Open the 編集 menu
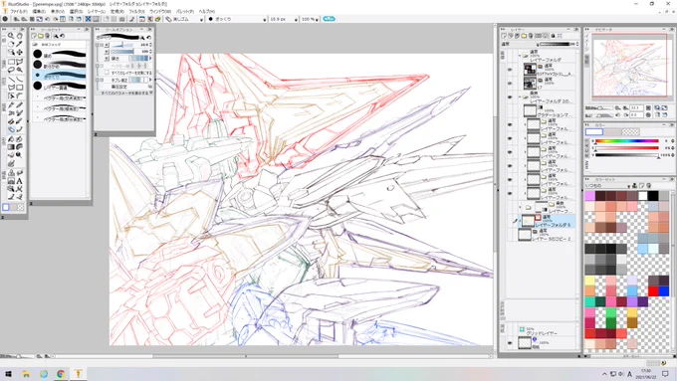This screenshot has height=381, width=677. pos(39,11)
